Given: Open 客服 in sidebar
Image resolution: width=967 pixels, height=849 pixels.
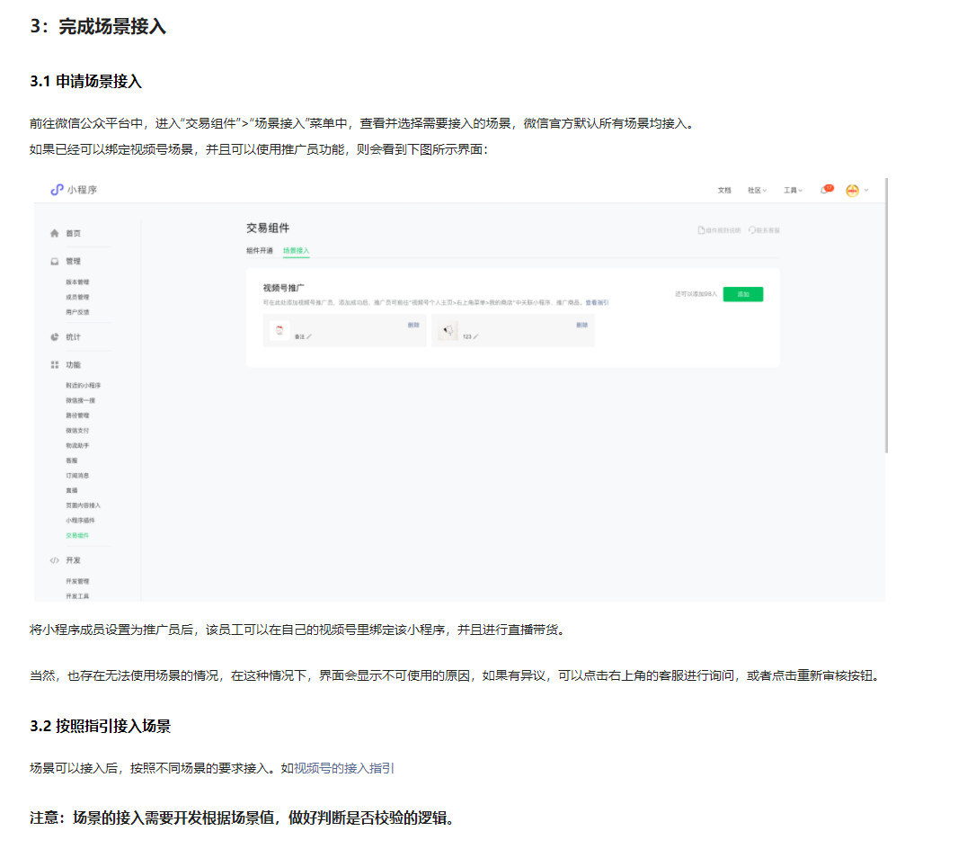Looking at the screenshot, I should pos(72,460).
